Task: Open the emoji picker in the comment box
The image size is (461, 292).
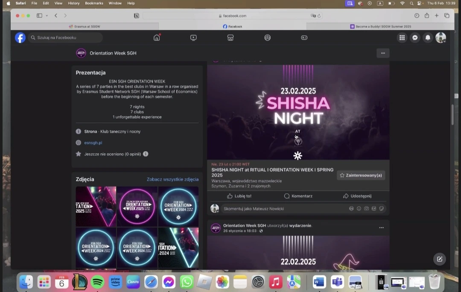Action: point(359,208)
